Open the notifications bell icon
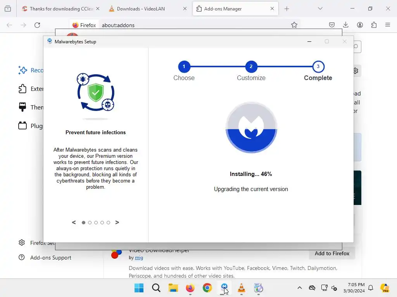Screen dimensions: 397x297 tap(371, 288)
